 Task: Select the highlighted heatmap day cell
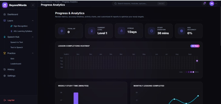[x=197, y=61]
